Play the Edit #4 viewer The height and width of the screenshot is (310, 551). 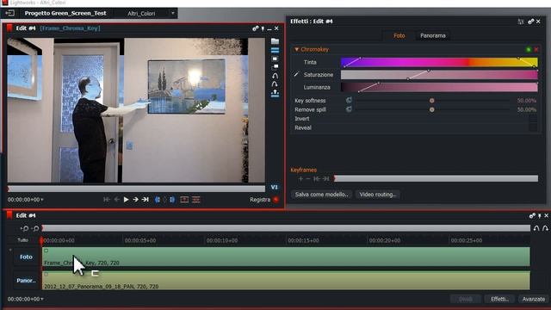coord(127,200)
